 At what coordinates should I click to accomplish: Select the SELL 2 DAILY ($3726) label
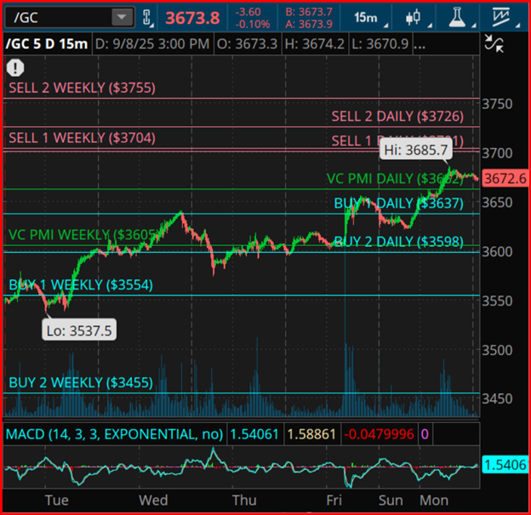click(397, 117)
